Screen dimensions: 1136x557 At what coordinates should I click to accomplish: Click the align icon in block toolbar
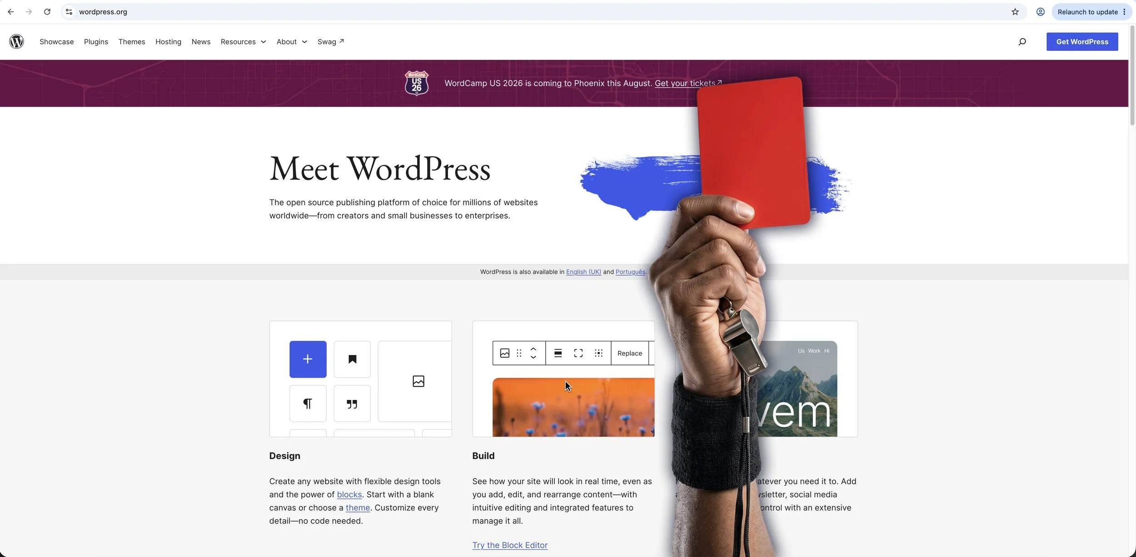(558, 353)
